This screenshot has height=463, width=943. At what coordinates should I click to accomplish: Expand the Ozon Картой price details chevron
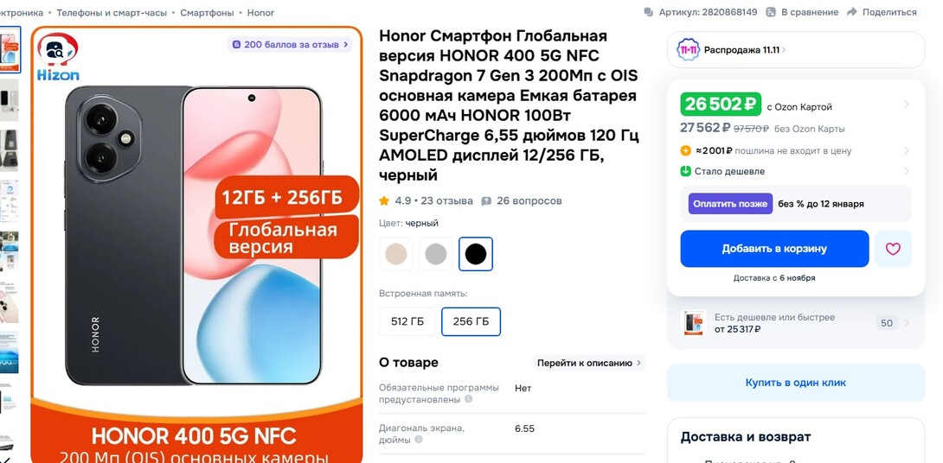pos(907,105)
